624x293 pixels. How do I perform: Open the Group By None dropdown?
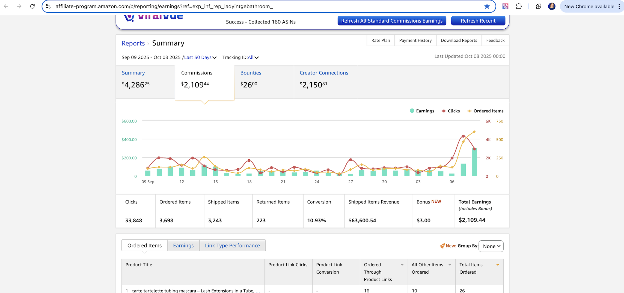pyautogui.click(x=491, y=246)
